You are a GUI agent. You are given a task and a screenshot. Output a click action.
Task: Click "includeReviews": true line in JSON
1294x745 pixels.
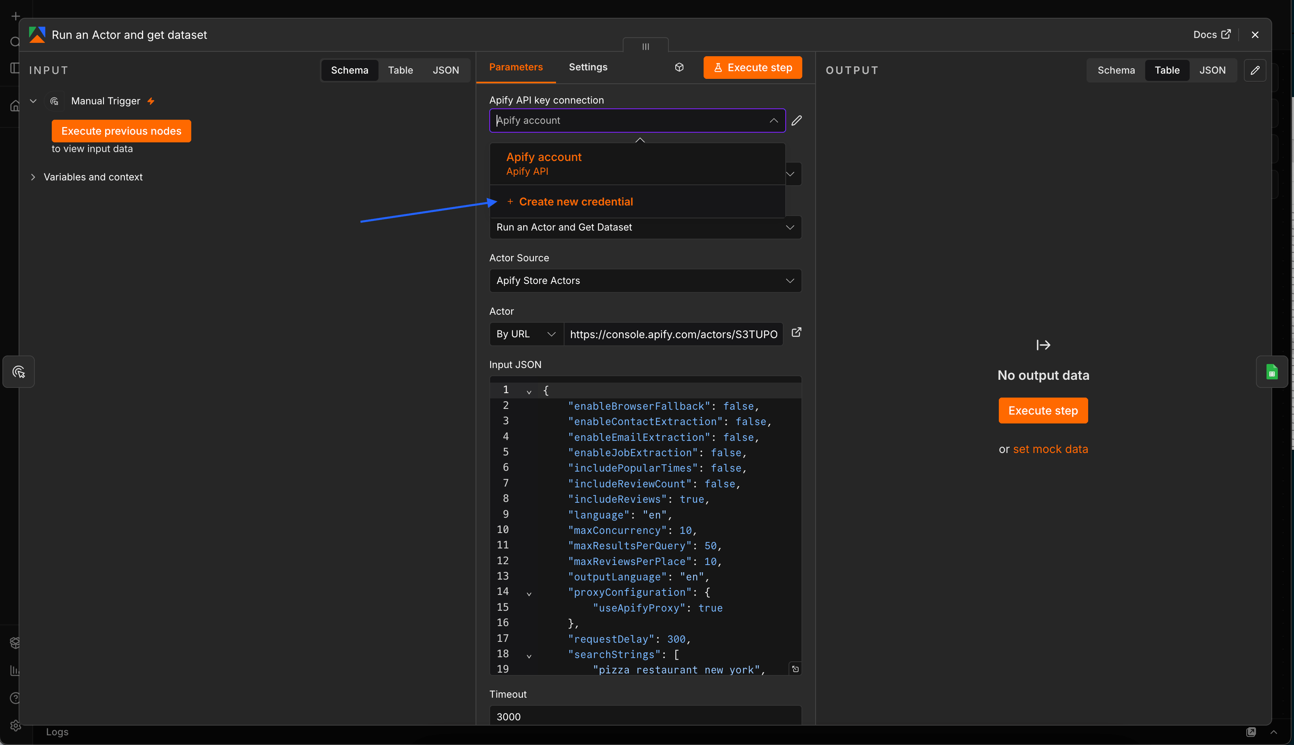pos(639,499)
